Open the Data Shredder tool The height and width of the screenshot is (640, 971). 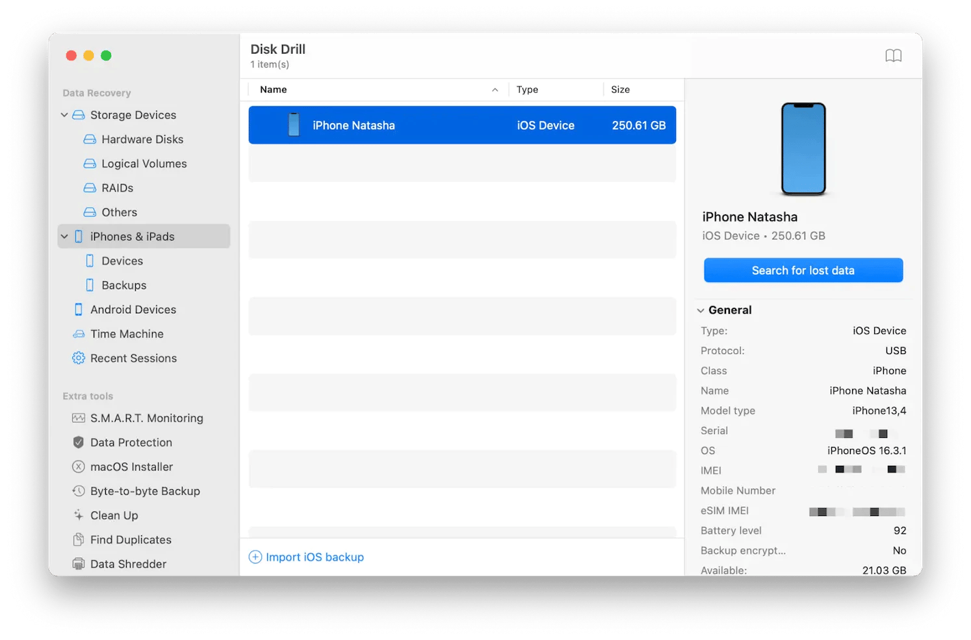[x=128, y=563]
